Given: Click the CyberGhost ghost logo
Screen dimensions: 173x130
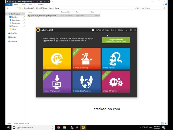Looking at the screenshot, I should click(38, 30).
